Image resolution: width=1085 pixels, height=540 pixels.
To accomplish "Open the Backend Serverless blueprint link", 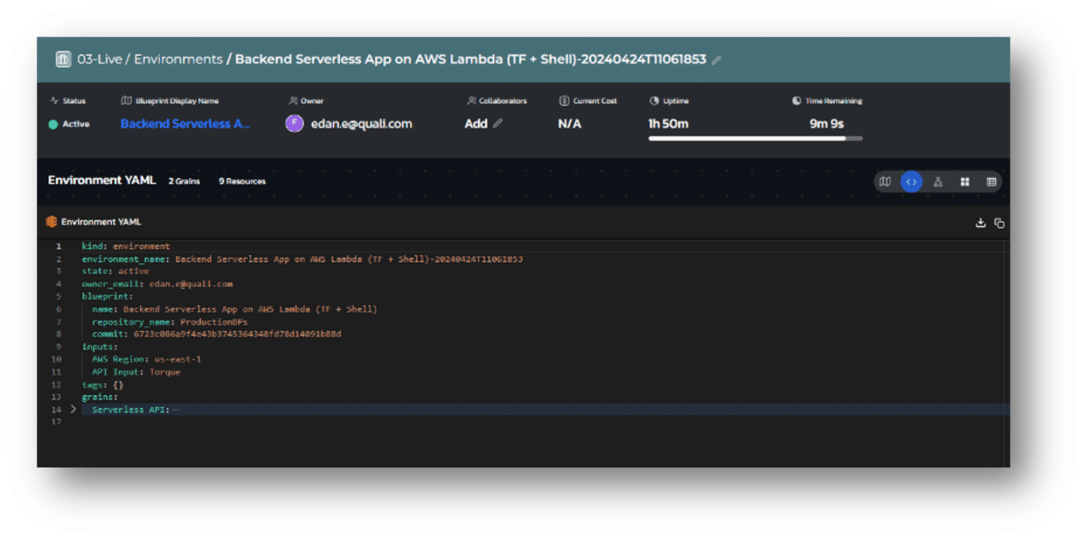I will click(185, 124).
